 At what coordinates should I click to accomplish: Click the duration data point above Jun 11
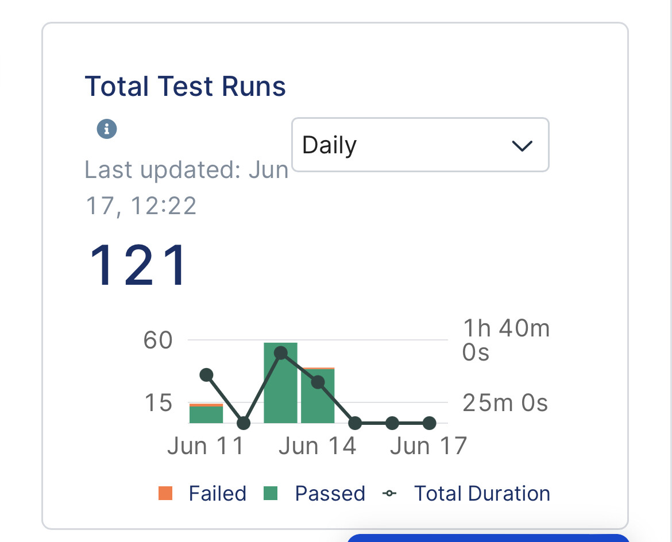click(207, 375)
